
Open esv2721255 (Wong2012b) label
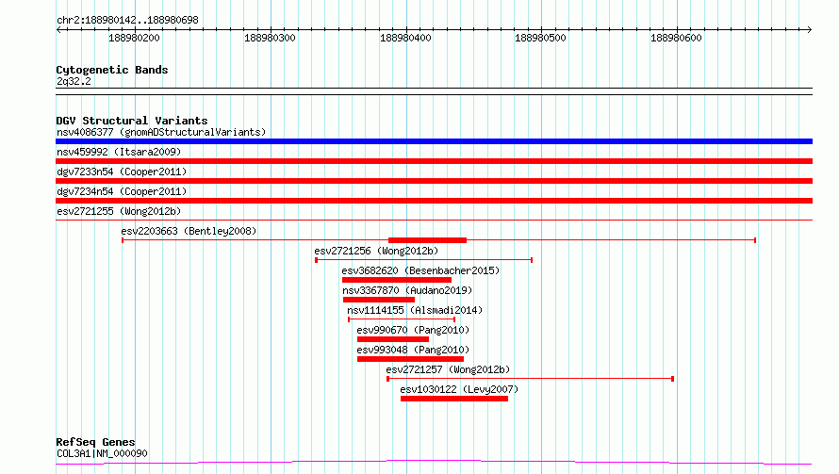pyautogui.click(x=119, y=211)
